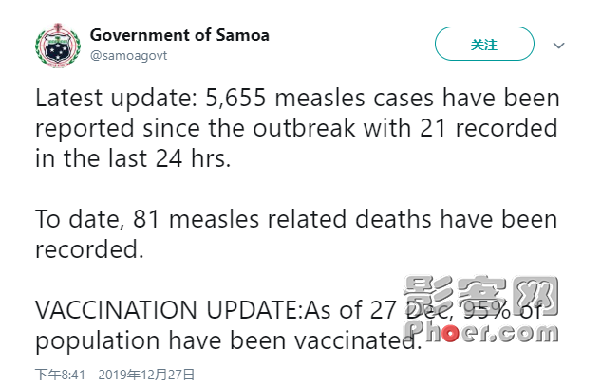The width and height of the screenshot is (601, 385).
Task: Click the '81 measles related deaths' paragraph
Action: 296,234
